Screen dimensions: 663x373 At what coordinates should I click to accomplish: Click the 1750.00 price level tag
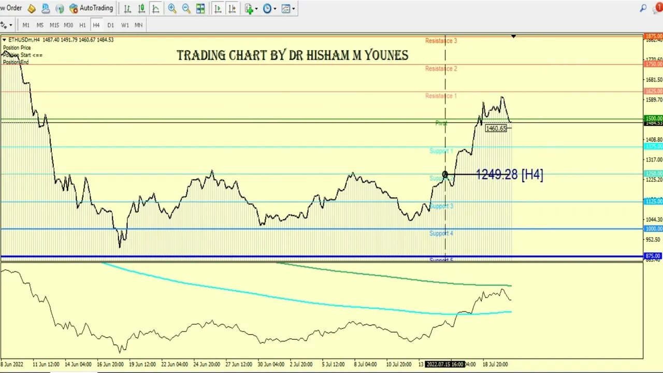point(653,64)
